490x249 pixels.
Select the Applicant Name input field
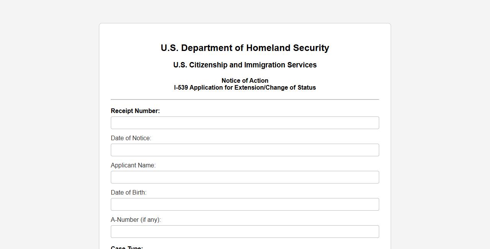(x=245, y=177)
